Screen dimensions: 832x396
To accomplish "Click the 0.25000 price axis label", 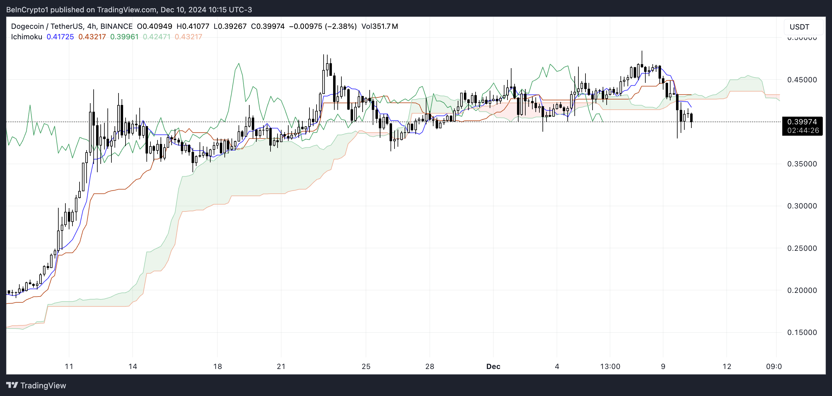I will click(802, 248).
